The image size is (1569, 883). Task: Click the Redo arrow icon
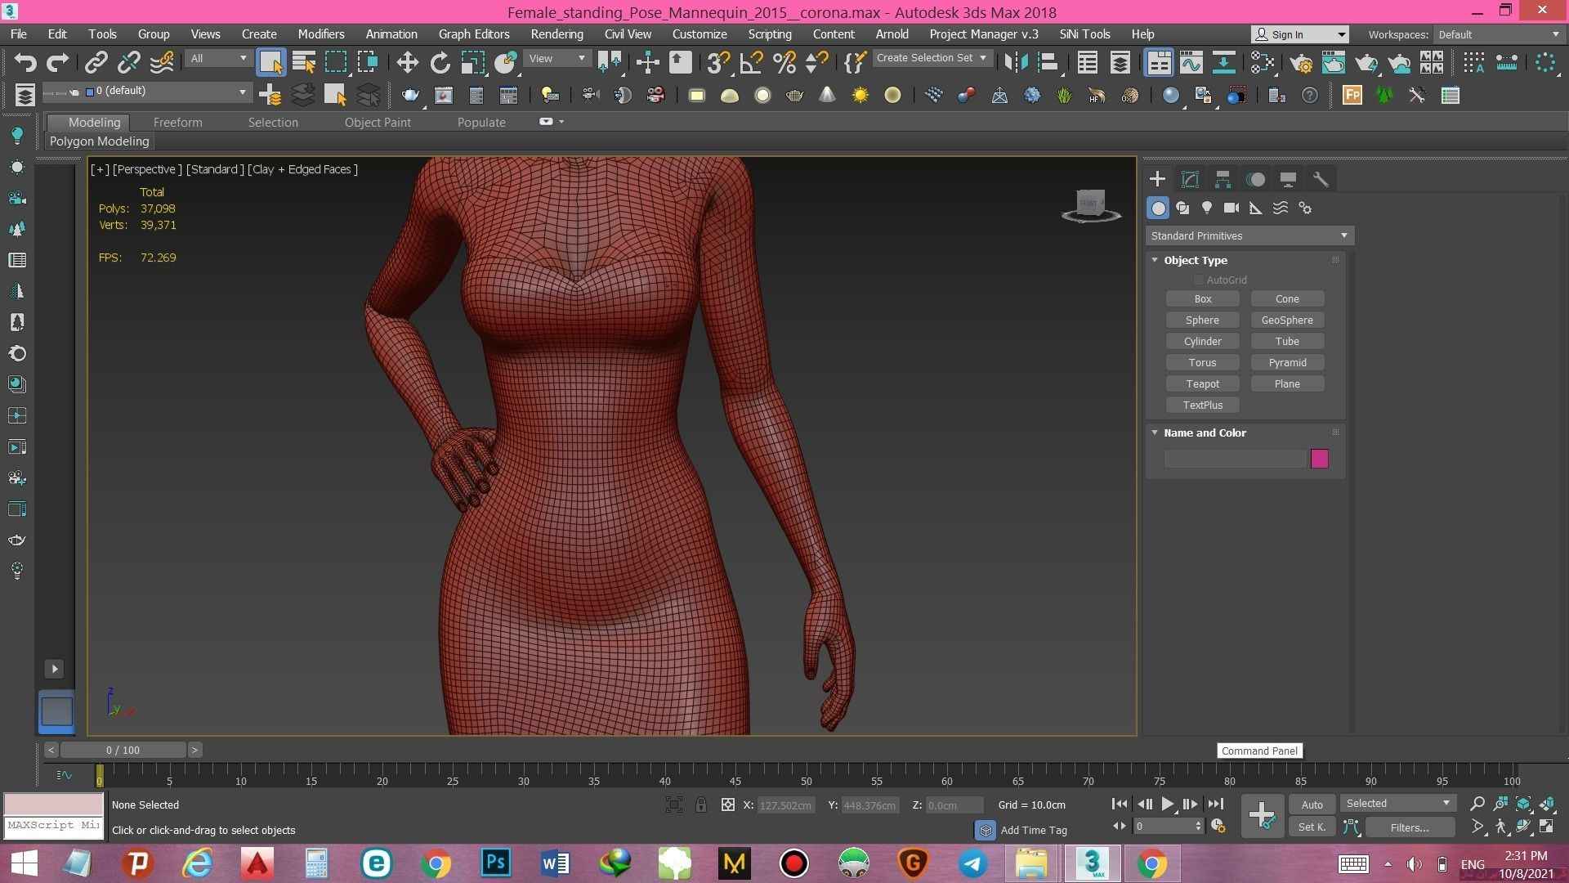pos(58,62)
